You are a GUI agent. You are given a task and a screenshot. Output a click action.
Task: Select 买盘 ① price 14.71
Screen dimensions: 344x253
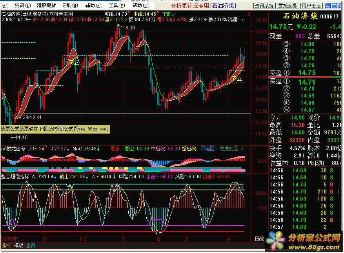(307, 82)
